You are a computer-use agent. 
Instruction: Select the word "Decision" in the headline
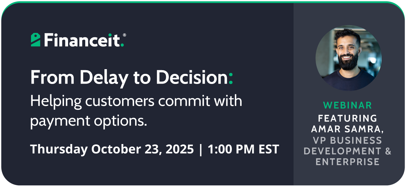pyautogui.click(x=191, y=78)
